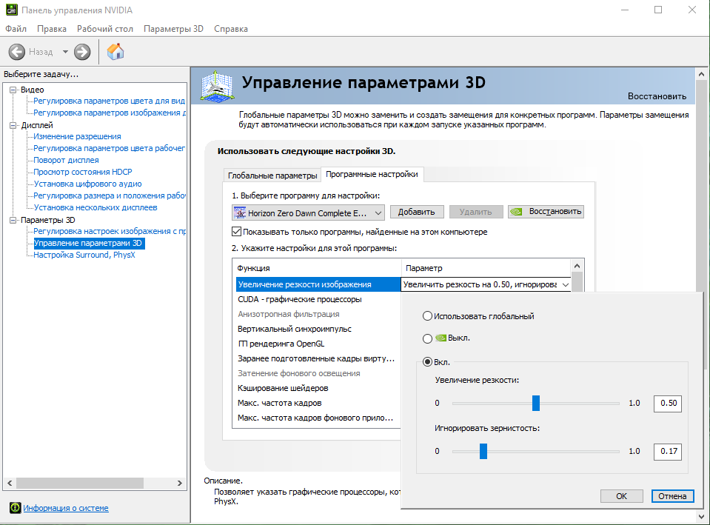Click the Forward arrow icon

click(82, 52)
